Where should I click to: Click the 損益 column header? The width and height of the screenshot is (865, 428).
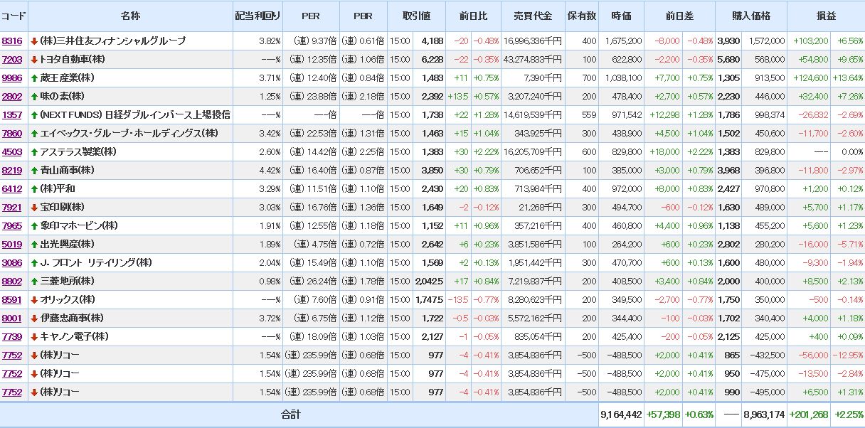pos(826,16)
